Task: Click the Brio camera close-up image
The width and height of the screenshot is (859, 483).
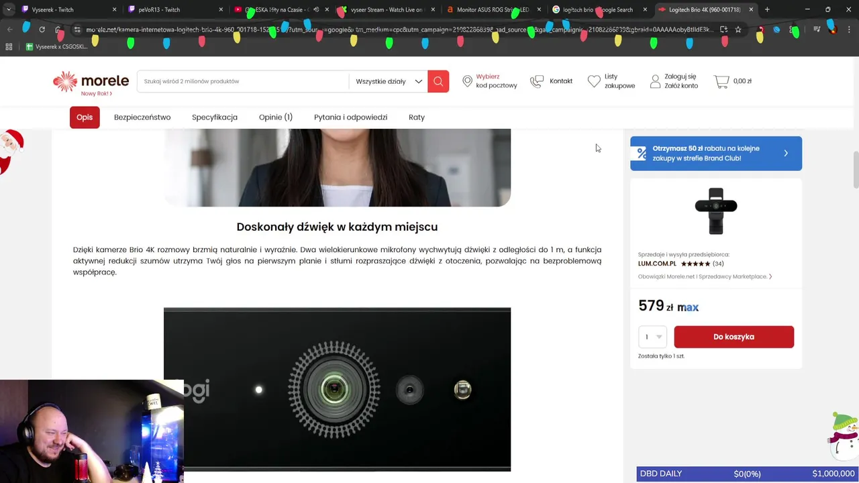Action: pos(337,389)
